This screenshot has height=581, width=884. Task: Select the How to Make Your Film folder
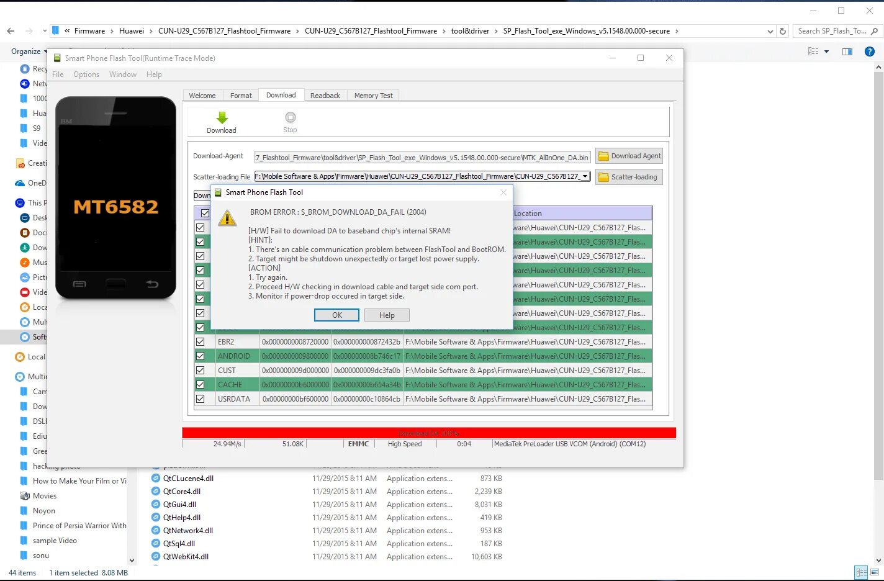(x=79, y=480)
